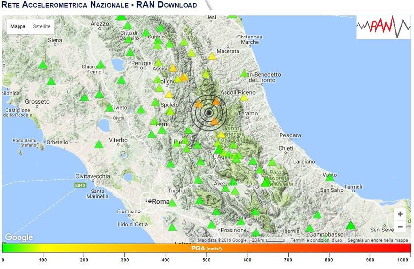Click the earthquake epicenter concentric circles marker
Image resolution: width=414 pixels, height=269 pixels.
pos(208,113)
